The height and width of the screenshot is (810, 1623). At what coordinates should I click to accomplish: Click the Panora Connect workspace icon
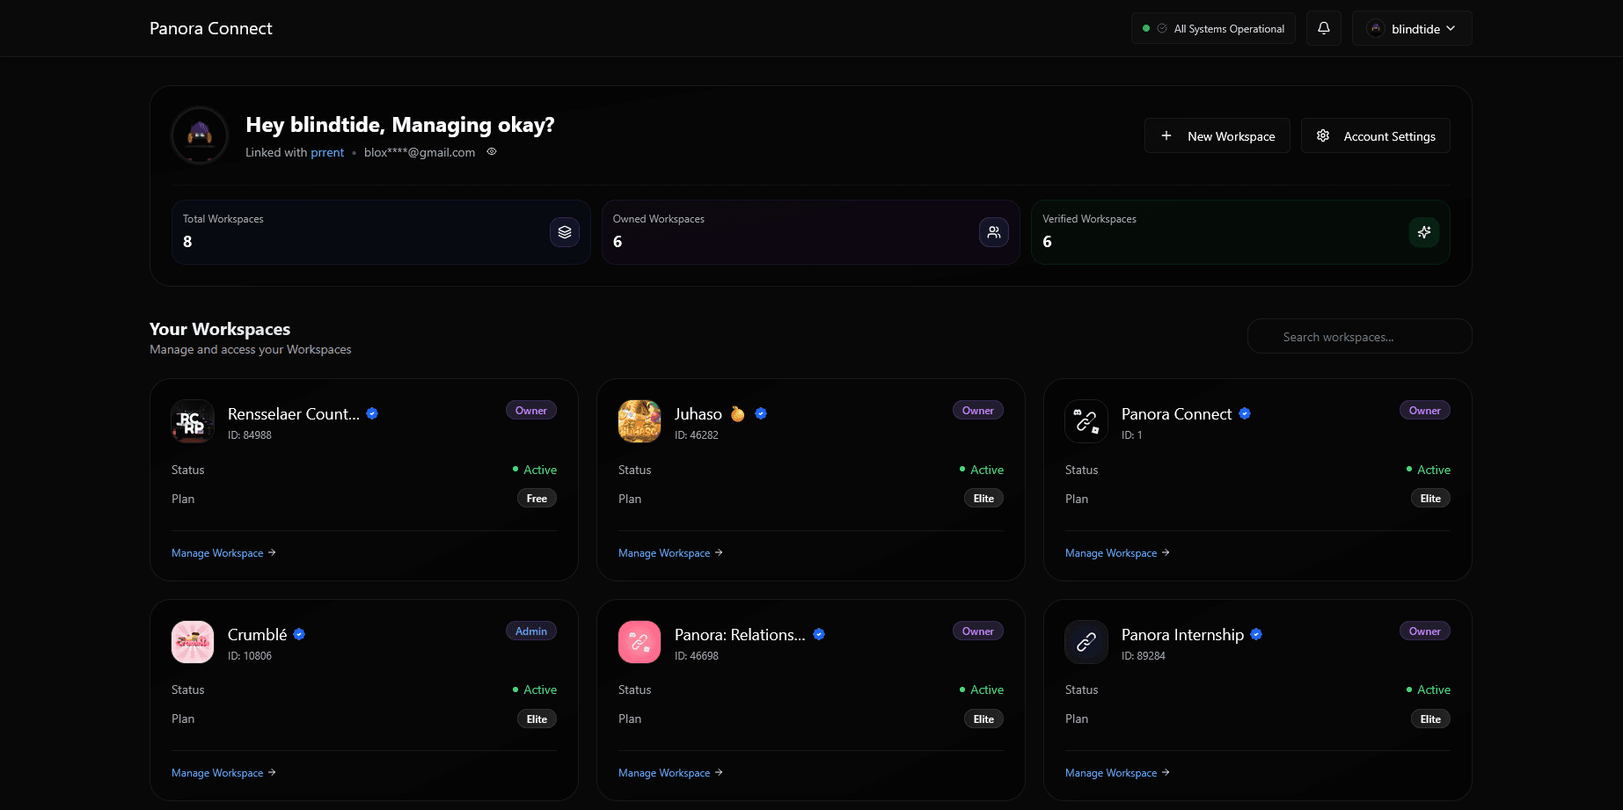click(x=1086, y=421)
